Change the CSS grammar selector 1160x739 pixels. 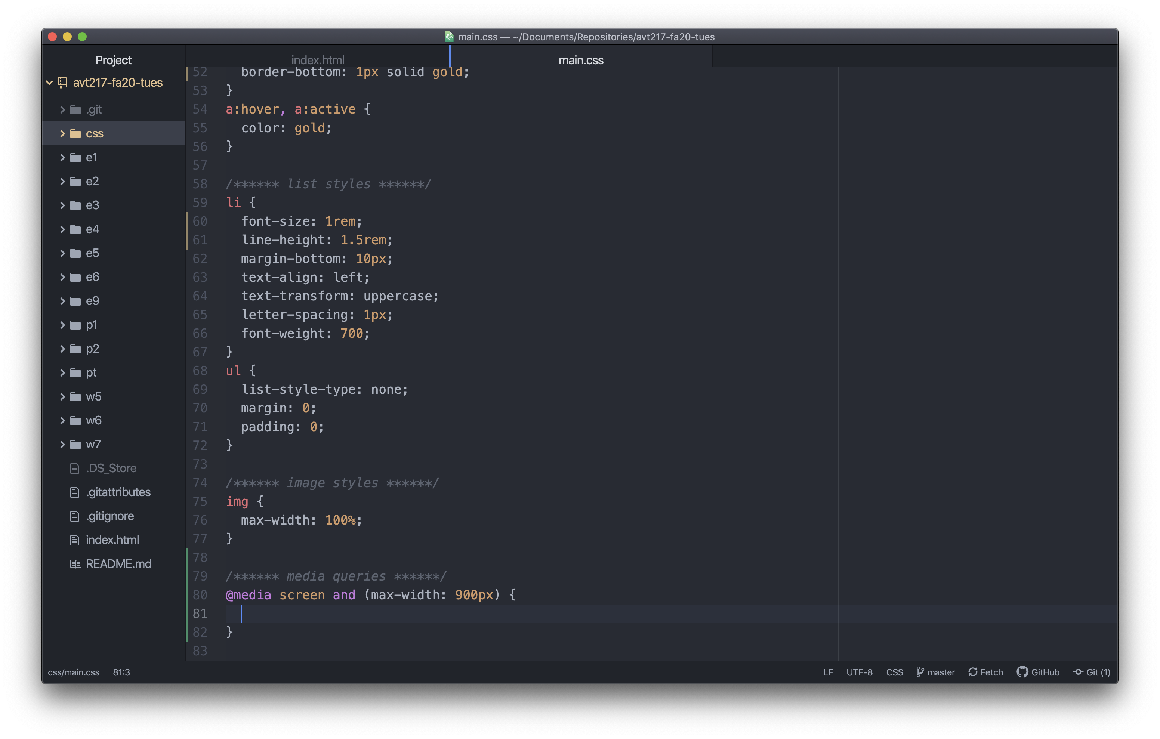[895, 672]
